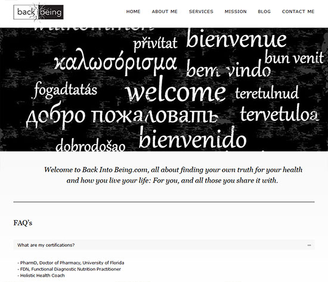This screenshot has height=282, width=328.
Task: Click the 'bienvenue' word in the banner
Action: 236,39
